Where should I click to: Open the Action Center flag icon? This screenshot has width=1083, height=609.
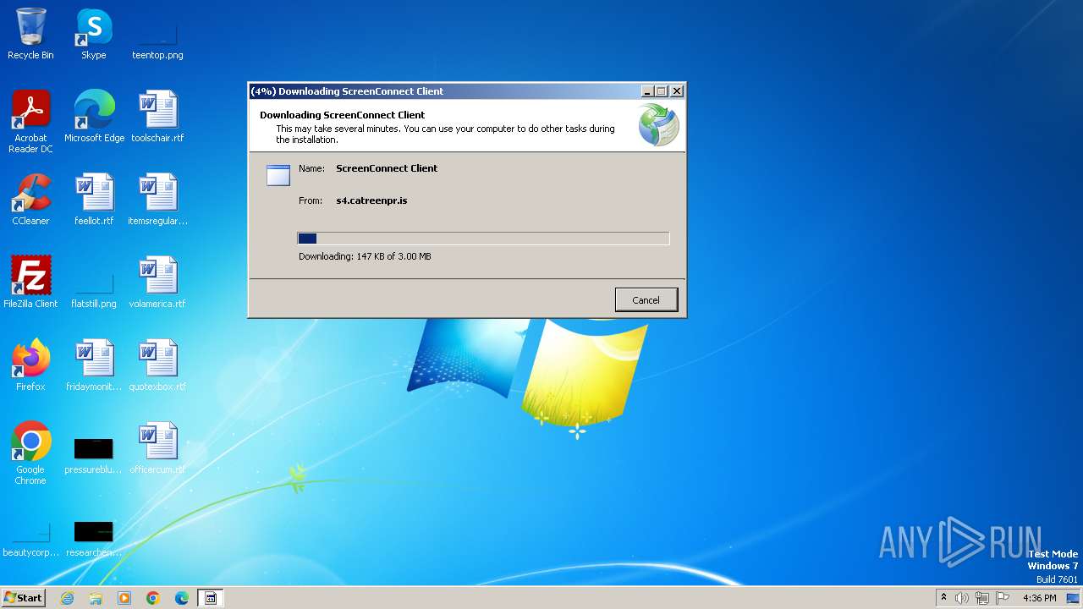(x=1003, y=598)
